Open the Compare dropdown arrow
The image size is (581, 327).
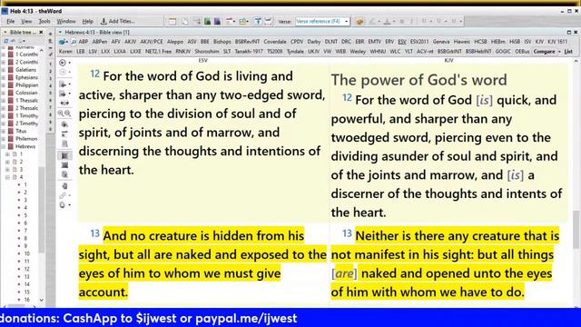pos(559,52)
